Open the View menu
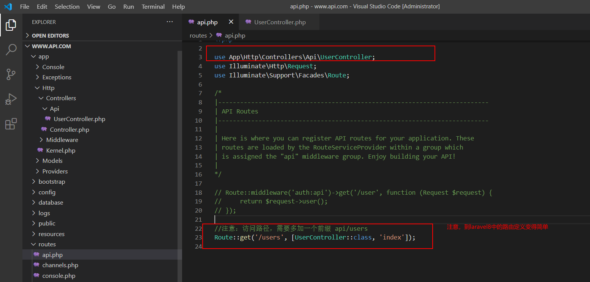 click(94, 6)
